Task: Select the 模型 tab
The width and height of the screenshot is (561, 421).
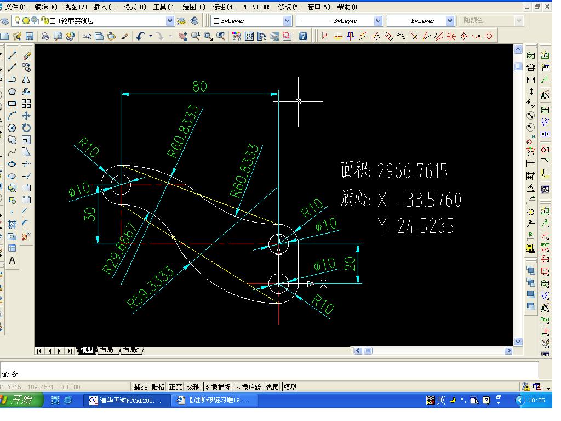Action: 86,350
